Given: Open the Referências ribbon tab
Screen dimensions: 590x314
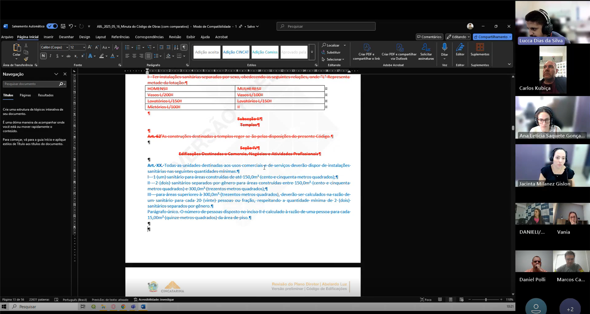Looking at the screenshot, I should click(120, 37).
